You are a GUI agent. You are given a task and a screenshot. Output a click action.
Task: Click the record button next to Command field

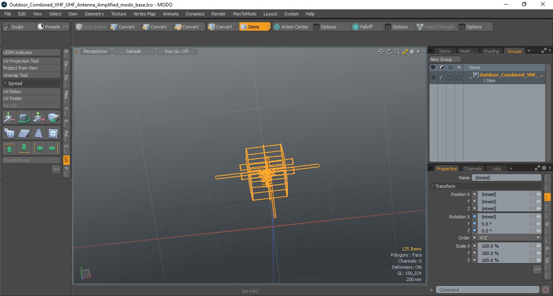tap(546, 290)
